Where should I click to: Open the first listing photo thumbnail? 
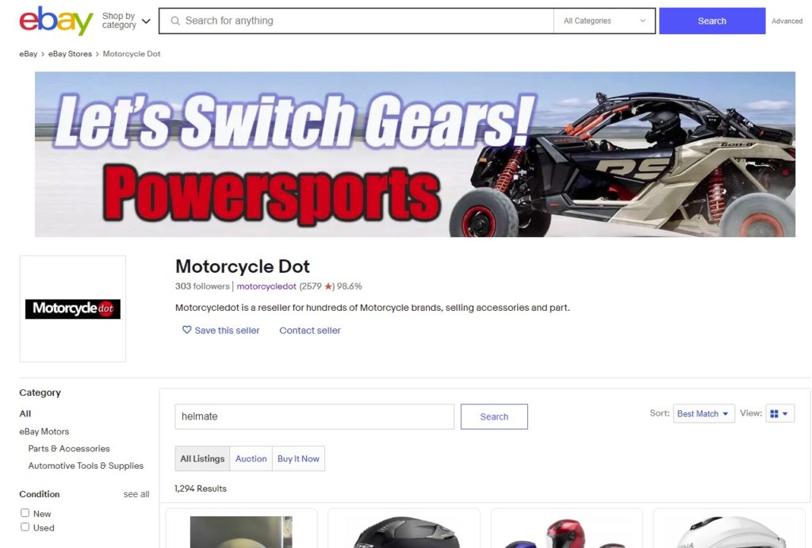pyautogui.click(x=241, y=532)
